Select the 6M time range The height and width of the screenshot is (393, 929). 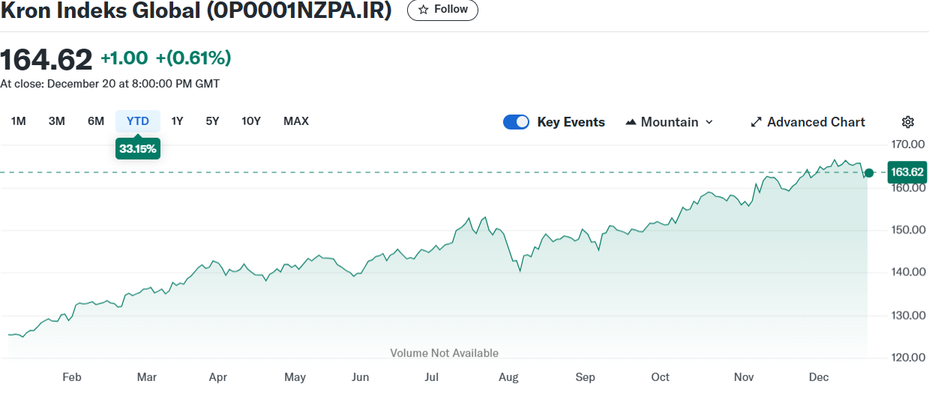[x=96, y=121]
